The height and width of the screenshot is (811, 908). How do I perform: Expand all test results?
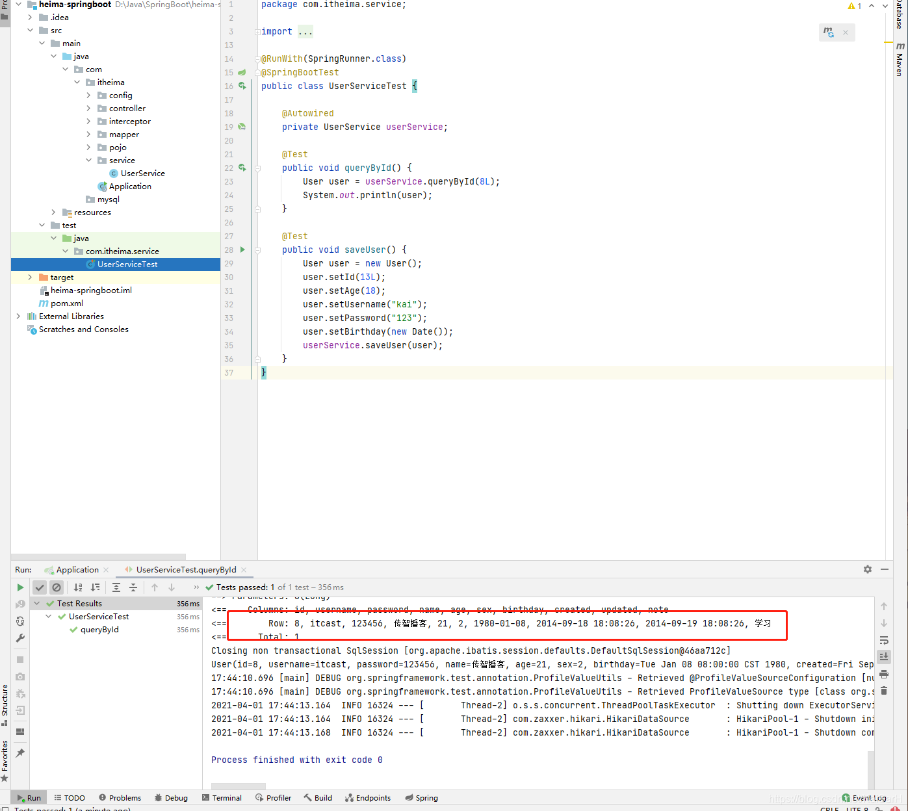coord(116,587)
